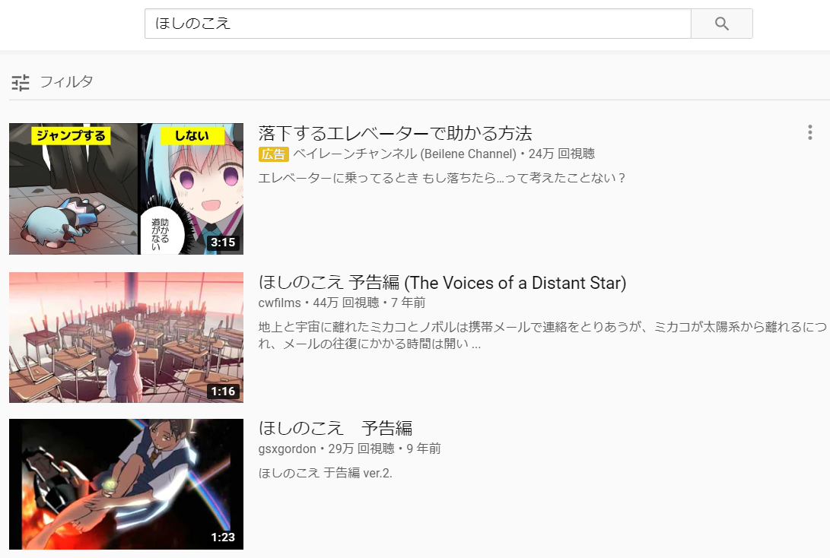Screen dimensions: 830x558
Task: Click the ほしのこえ 予告編 ver.2. description text
Action: [x=325, y=473]
